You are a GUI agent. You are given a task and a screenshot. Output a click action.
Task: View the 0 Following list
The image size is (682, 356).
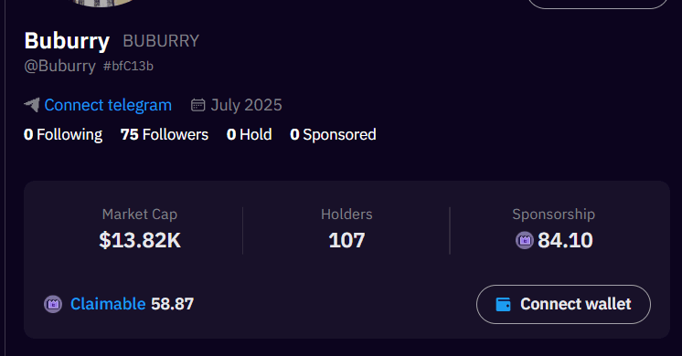[x=63, y=134]
